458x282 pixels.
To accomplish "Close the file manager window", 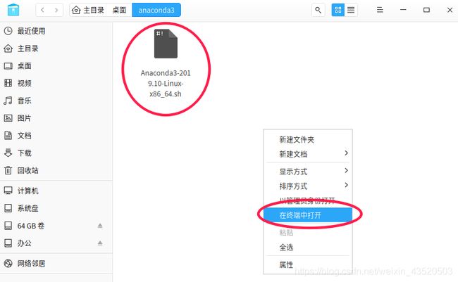I will [x=450, y=10].
